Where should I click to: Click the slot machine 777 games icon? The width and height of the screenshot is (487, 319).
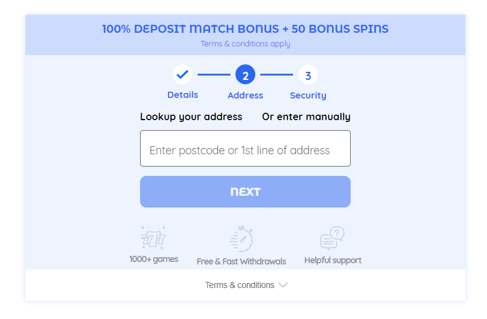[154, 238]
